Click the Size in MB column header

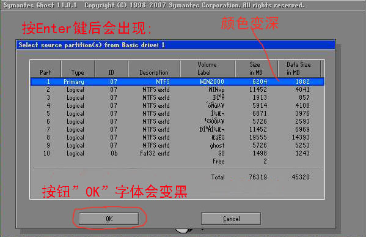click(256, 69)
